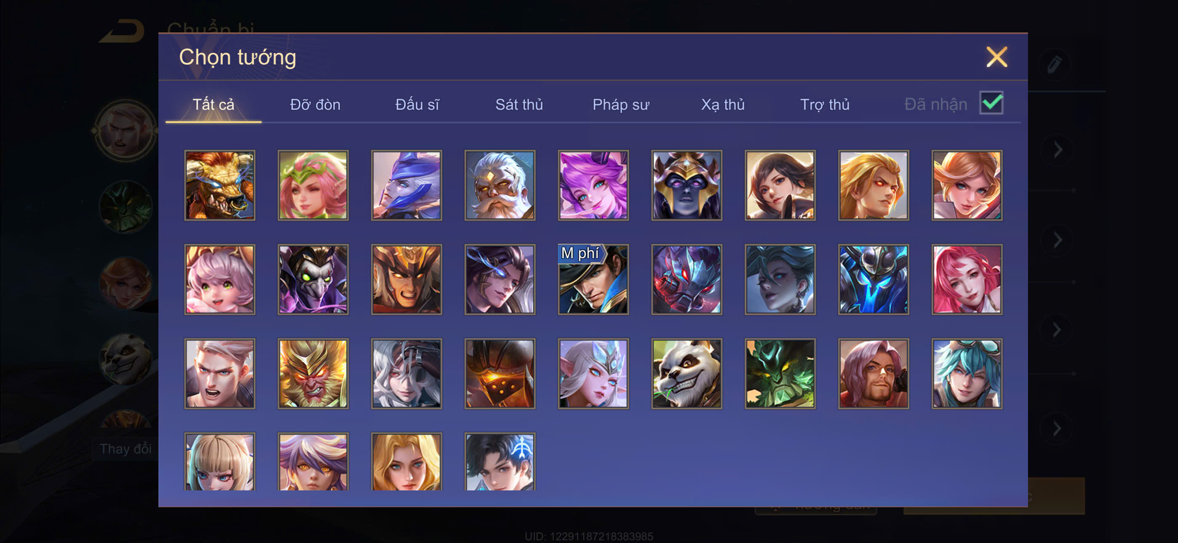Viewport: 1178px width, 543px height.
Task: Open the "Pháp sư" hero tab
Action: point(621,105)
